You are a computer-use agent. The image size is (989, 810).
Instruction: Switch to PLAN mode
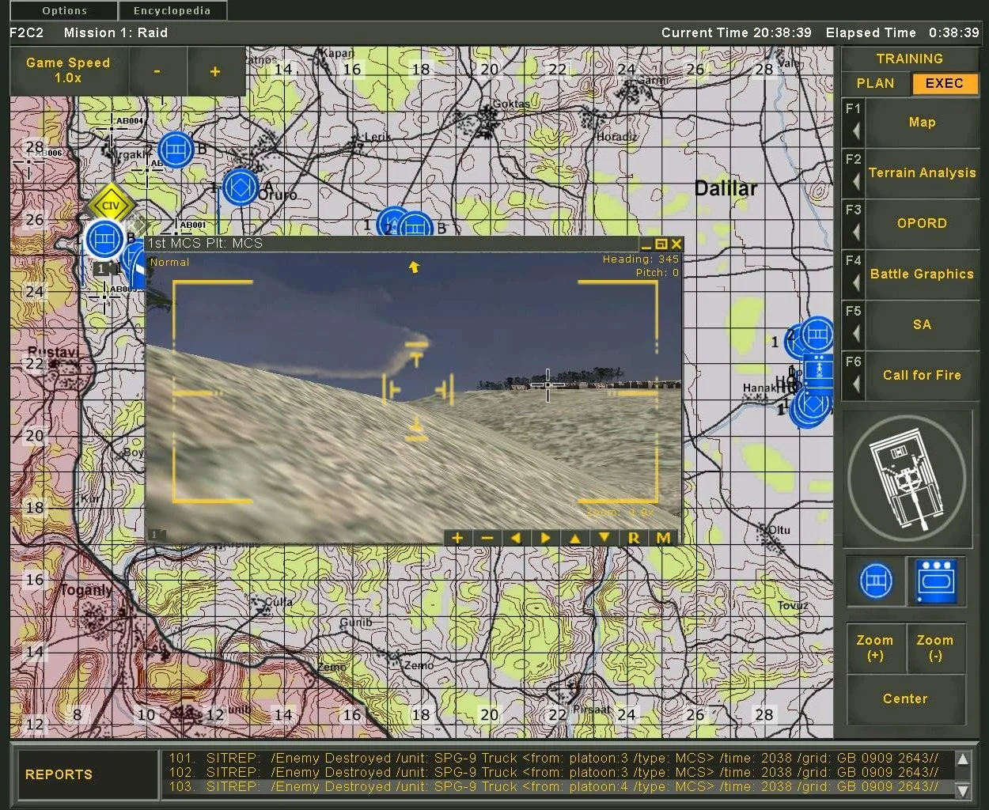(875, 83)
